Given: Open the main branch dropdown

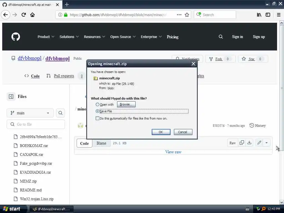Looking at the screenshot, I should pos(30,113).
